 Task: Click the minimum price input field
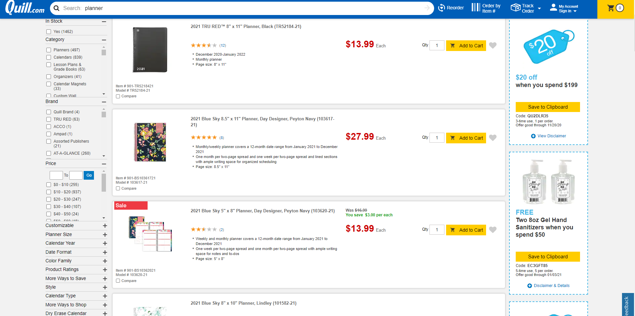tap(56, 175)
